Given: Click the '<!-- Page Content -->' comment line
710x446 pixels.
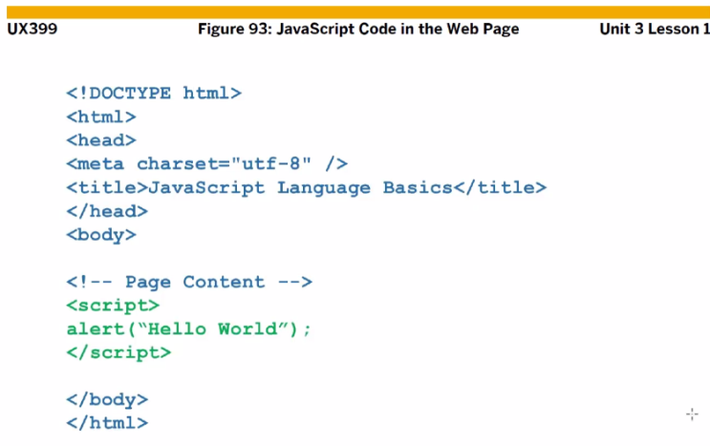Looking at the screenshot, I should click(x=189, y=283).
